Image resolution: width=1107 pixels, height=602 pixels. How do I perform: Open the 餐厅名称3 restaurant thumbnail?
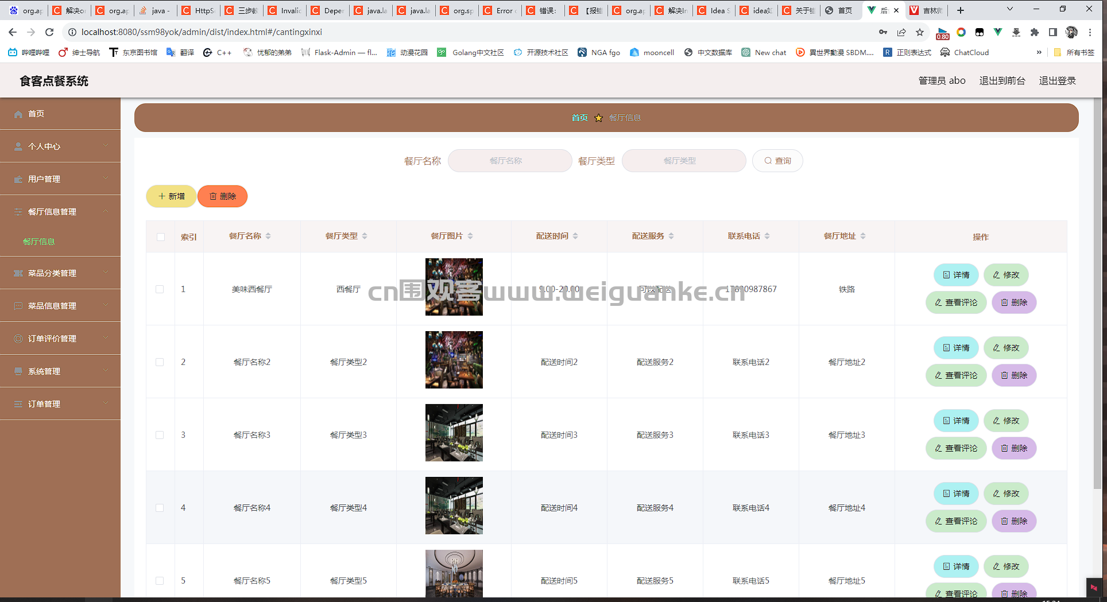(454, 433)
